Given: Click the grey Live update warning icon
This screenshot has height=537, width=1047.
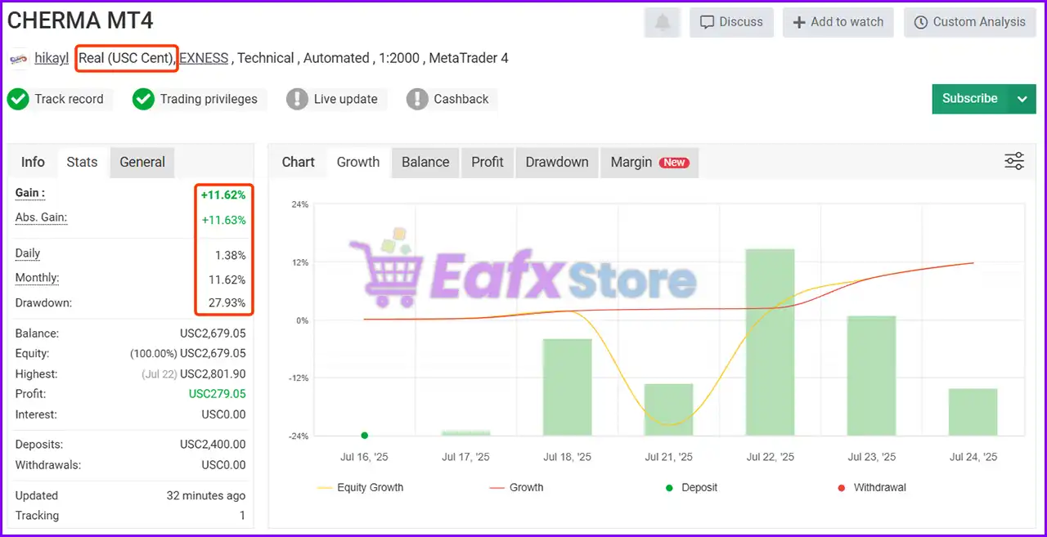Looking at the screenshot, I should [x=297, y=100].
